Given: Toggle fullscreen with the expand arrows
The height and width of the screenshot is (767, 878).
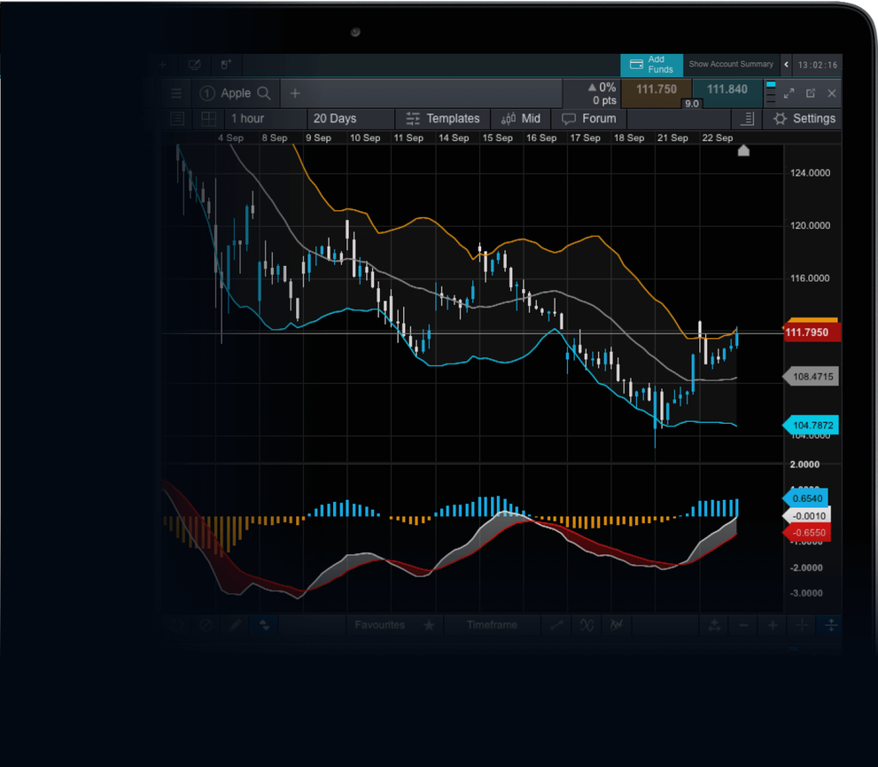Looking at the screenshot, I should pos(789,92).
